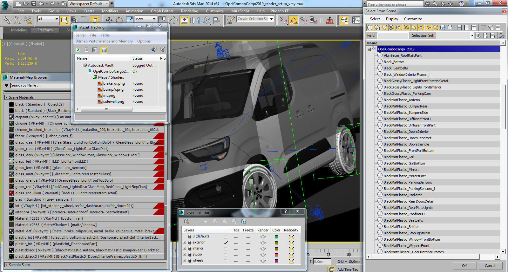508x272 pixels.
Task: Expand the studio layer tree
Action: [184, 255]
